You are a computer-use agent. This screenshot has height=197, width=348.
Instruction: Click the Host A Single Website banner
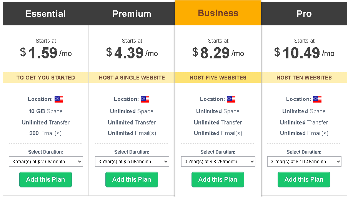click(x=132, y=78)
